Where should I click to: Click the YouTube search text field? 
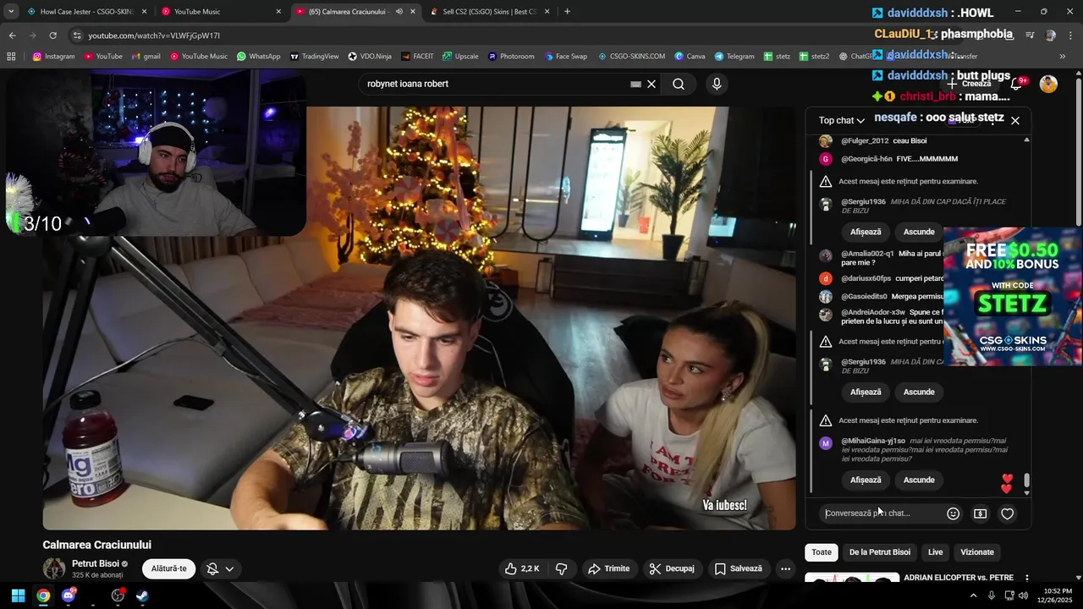click(495, 84)
